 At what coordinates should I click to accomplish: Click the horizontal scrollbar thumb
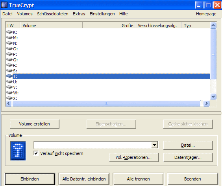tap(107, 103)
